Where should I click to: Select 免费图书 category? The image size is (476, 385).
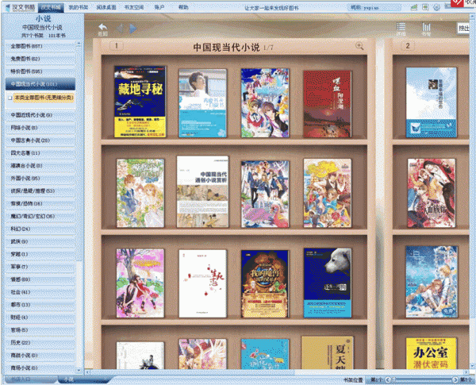(x=40, y=59)
